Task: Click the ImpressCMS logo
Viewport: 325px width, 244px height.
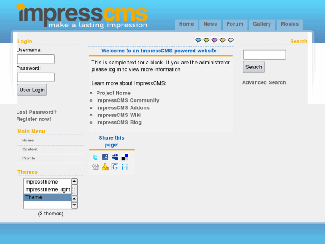Action: coord(82,16)
